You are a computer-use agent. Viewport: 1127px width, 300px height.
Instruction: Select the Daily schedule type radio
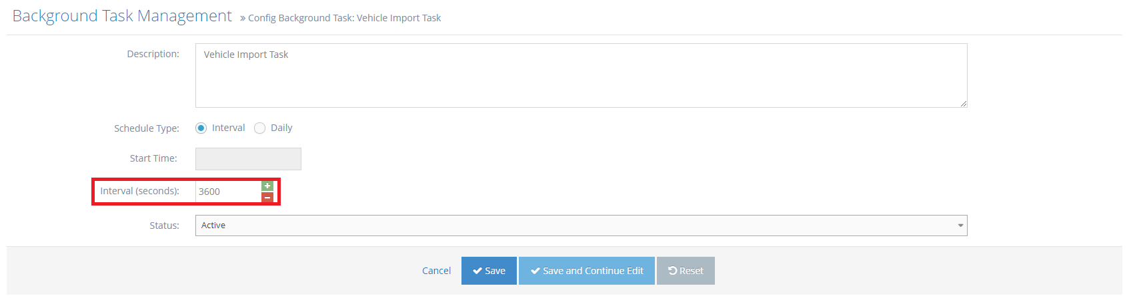259,128
